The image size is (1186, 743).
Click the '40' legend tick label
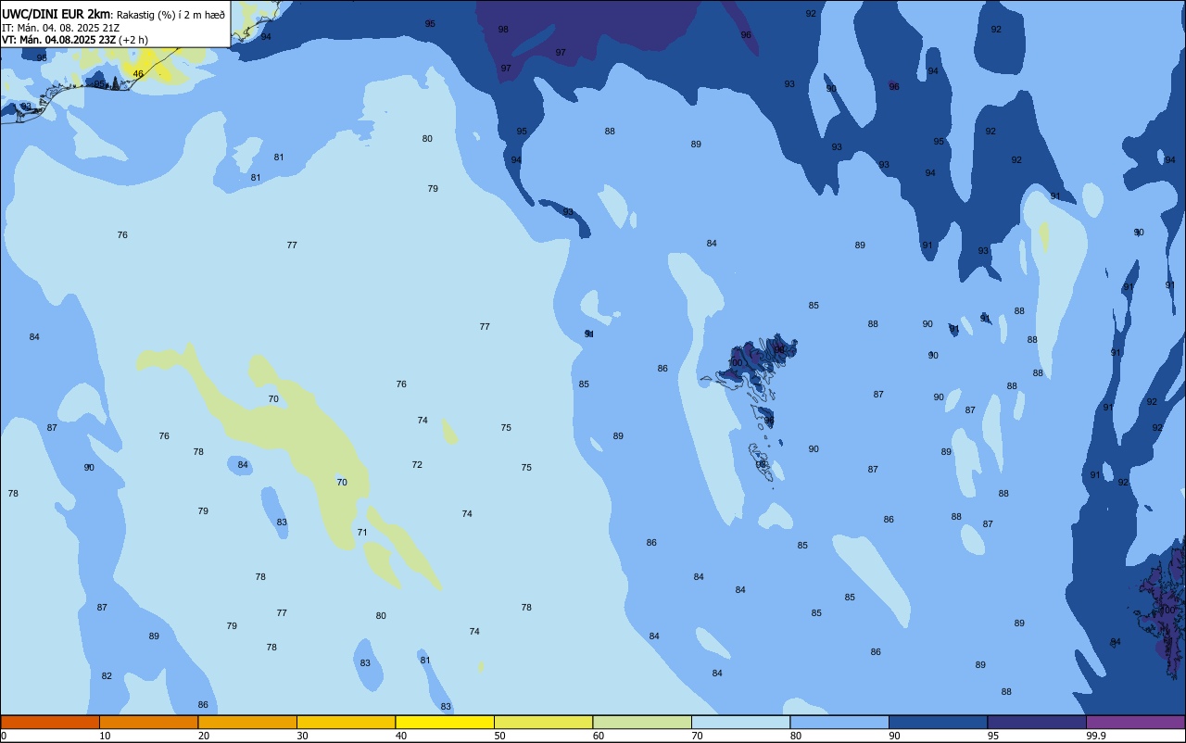401,736
